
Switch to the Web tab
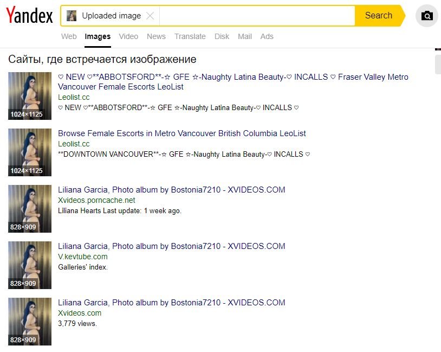tap(69, 36)
